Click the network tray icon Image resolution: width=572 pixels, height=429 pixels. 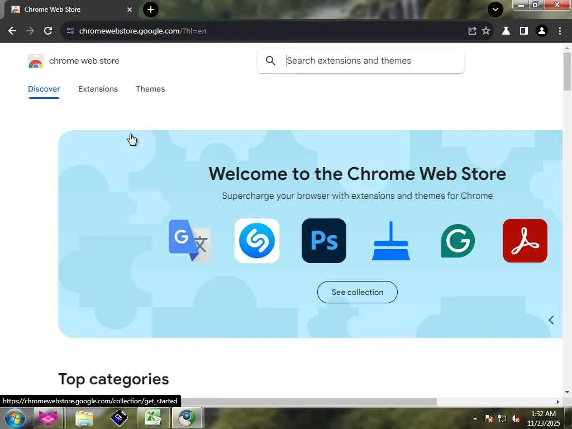pos(502,419)
